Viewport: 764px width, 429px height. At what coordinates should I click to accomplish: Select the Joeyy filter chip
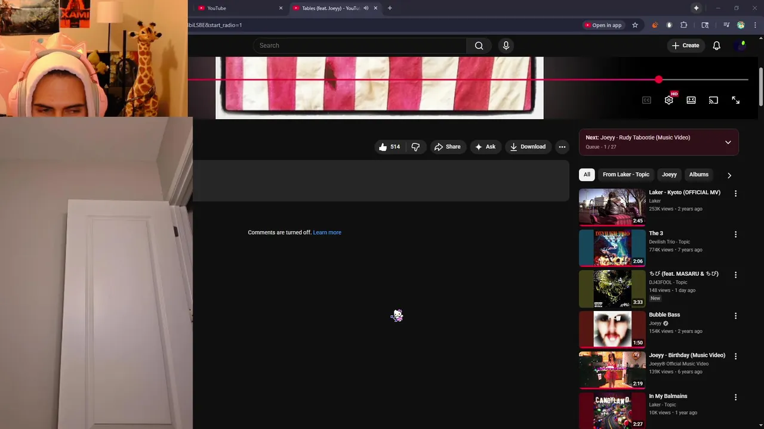click(669, 175)
